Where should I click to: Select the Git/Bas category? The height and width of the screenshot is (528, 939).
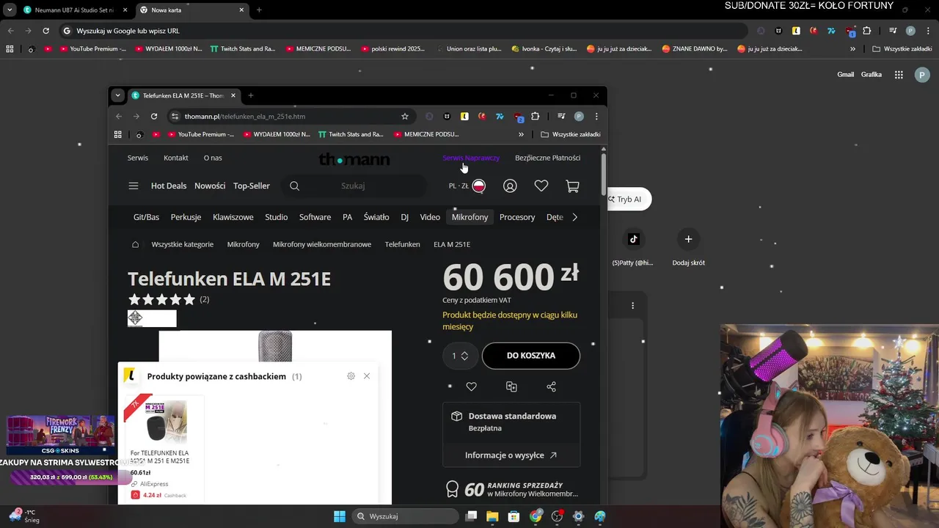click(146, 217)
